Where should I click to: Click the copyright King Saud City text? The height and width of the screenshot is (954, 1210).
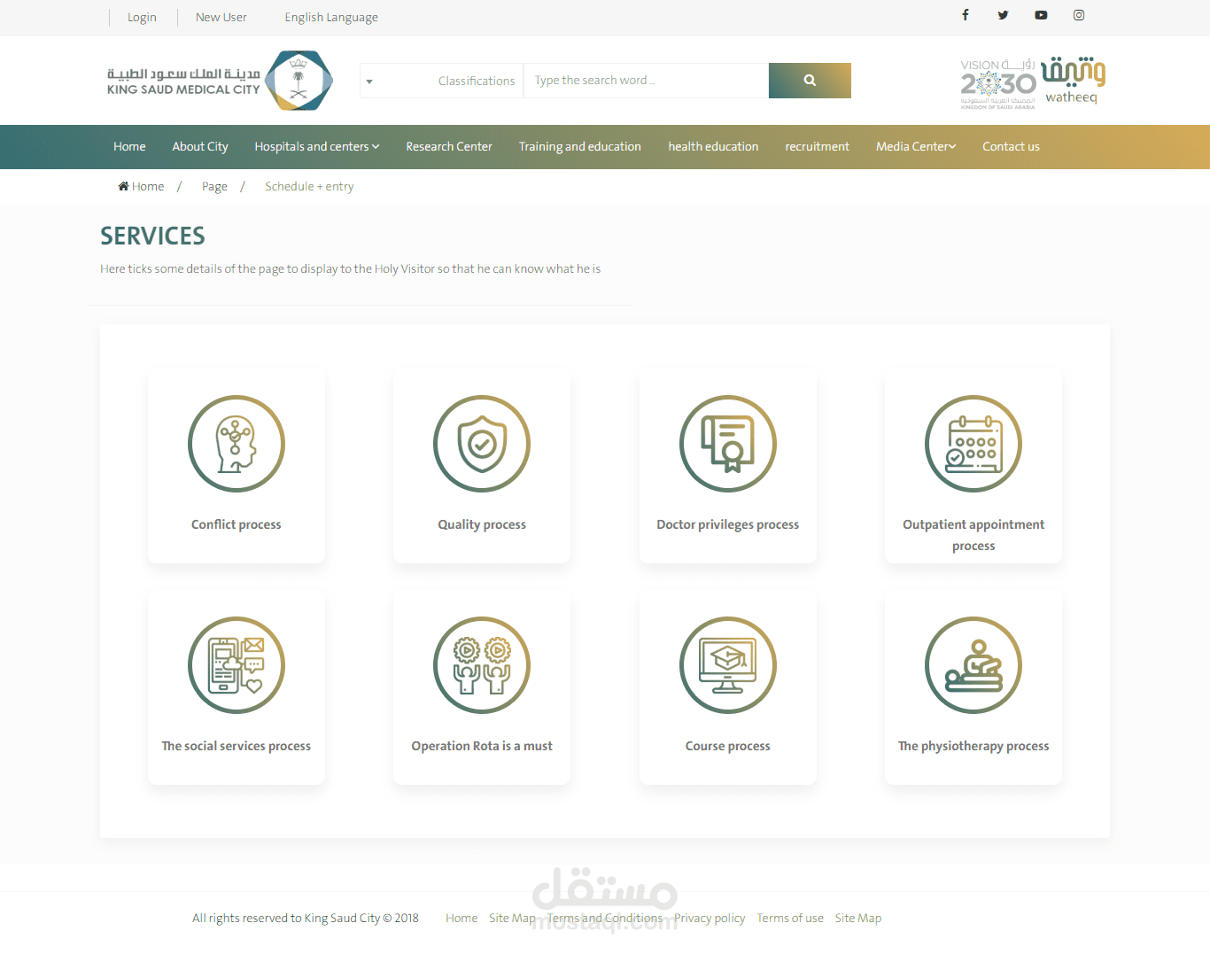[x=306, y=919]
